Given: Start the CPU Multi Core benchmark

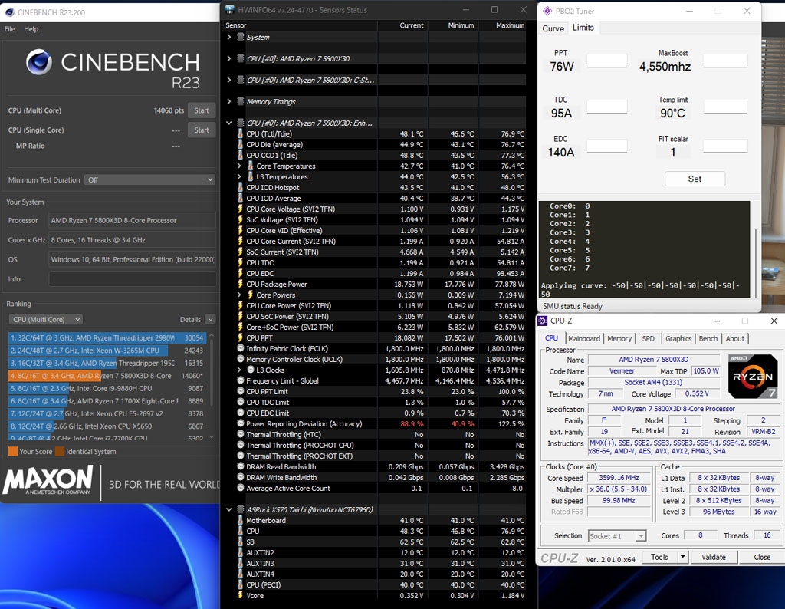Looking at the screenshot, I should click(x=201, y=110).
